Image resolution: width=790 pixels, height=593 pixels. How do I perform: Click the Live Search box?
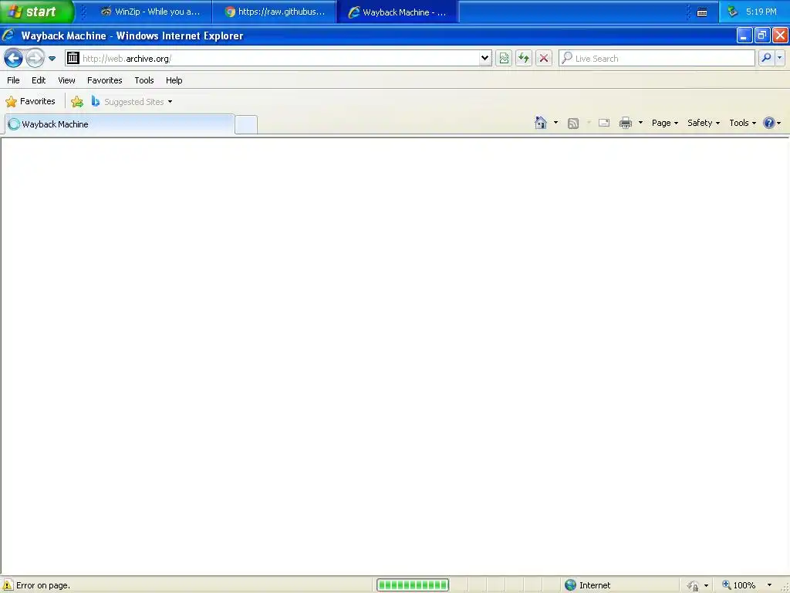657,58
